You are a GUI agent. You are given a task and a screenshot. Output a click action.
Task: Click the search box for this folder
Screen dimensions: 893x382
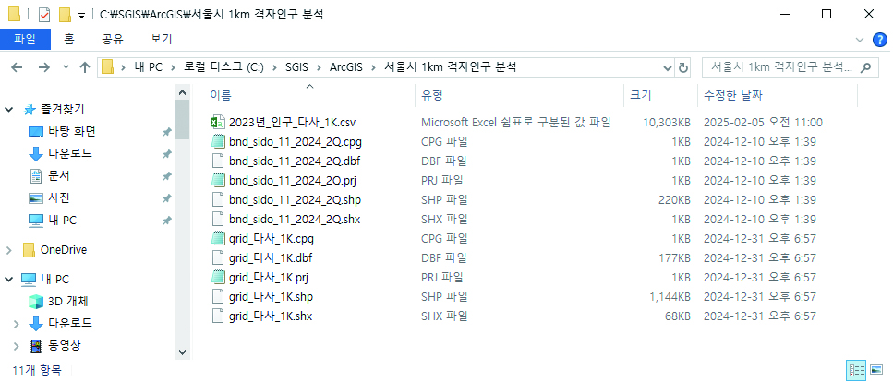[x=780, y=67]
